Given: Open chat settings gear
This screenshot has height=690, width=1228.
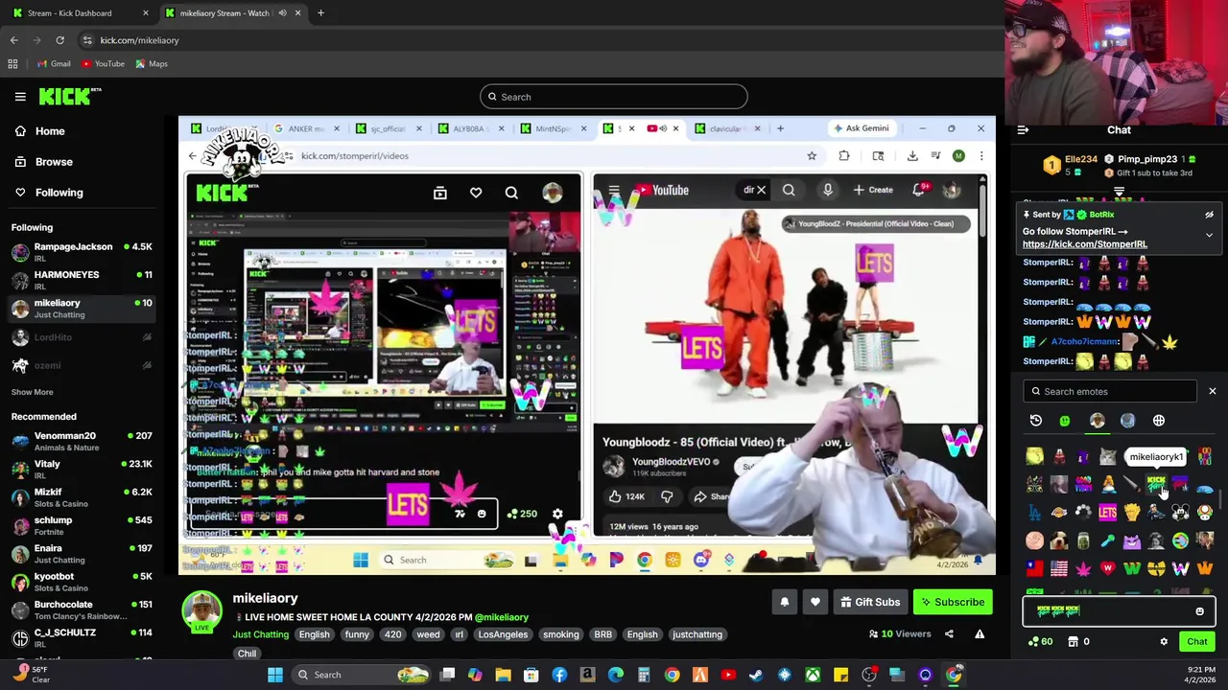Looking at the screenshot, I should [x=1164, y=642].
